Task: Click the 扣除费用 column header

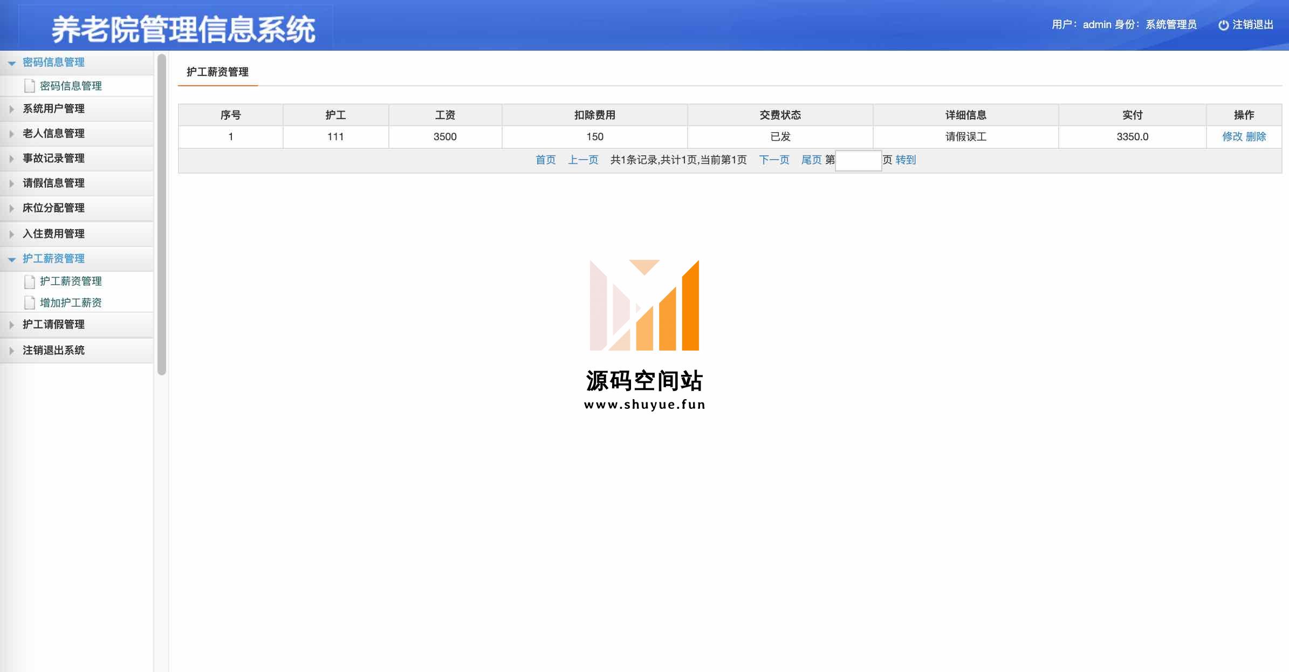Action: (x=595, y=115)
